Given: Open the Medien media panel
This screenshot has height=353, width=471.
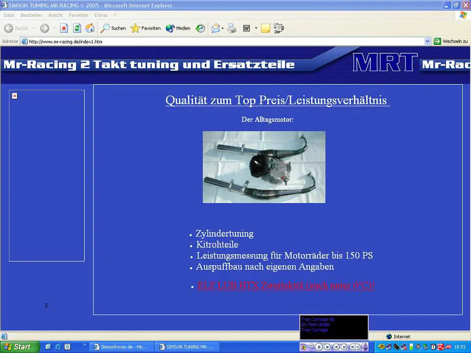Looking at the screenshot, I should (178, 28).
